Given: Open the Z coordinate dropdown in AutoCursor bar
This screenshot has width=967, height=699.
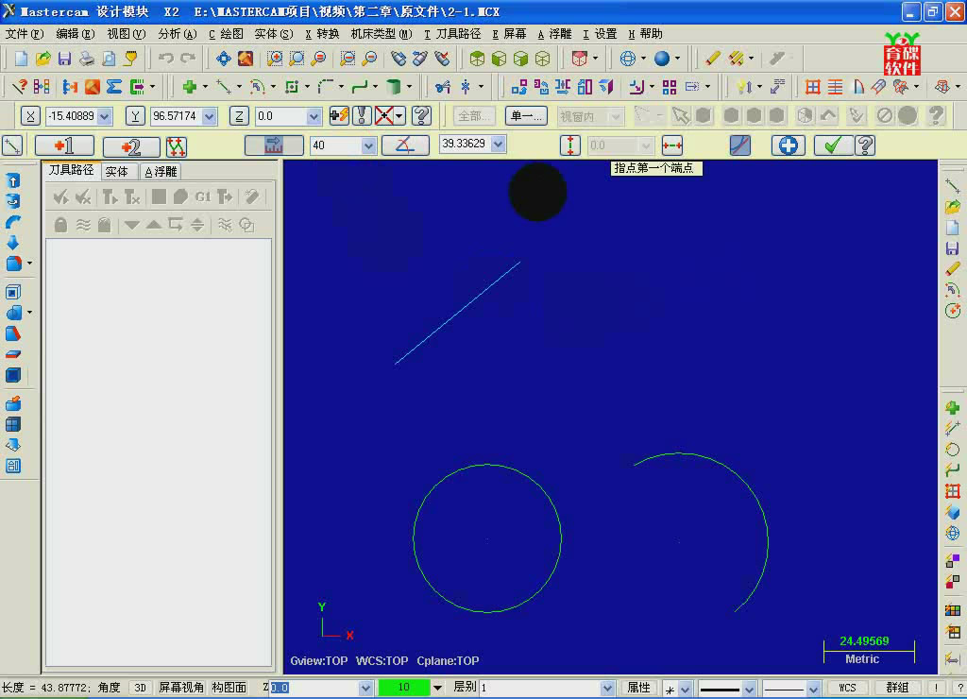Looking at the screenshot, I should point(314,116).
